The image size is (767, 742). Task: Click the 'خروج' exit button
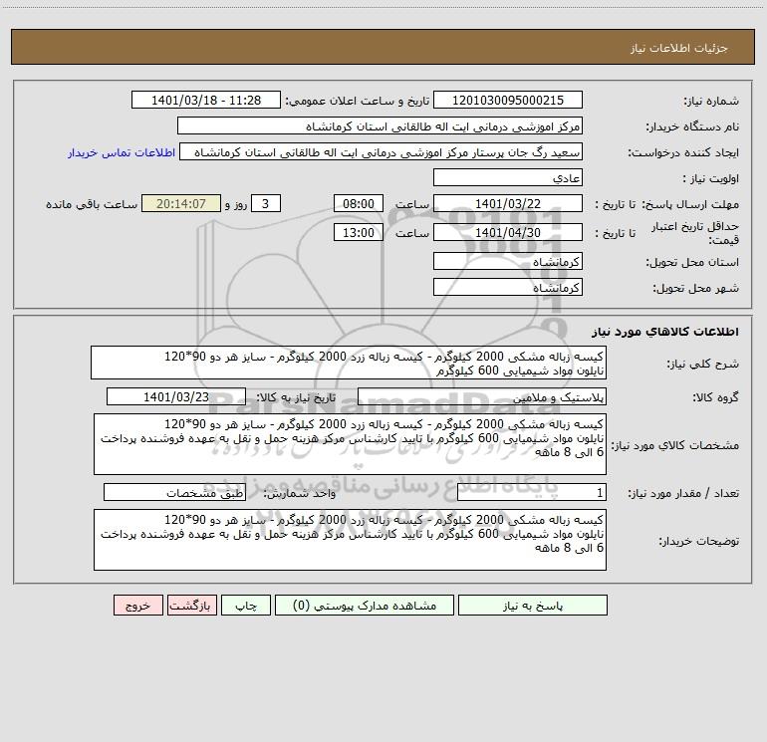coord(137,606)
